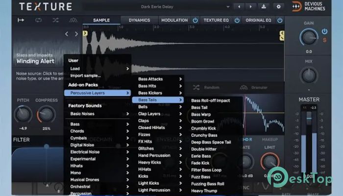
Task: Click the Mix knob
Action: pyautogui.click(x=309, y=75)
